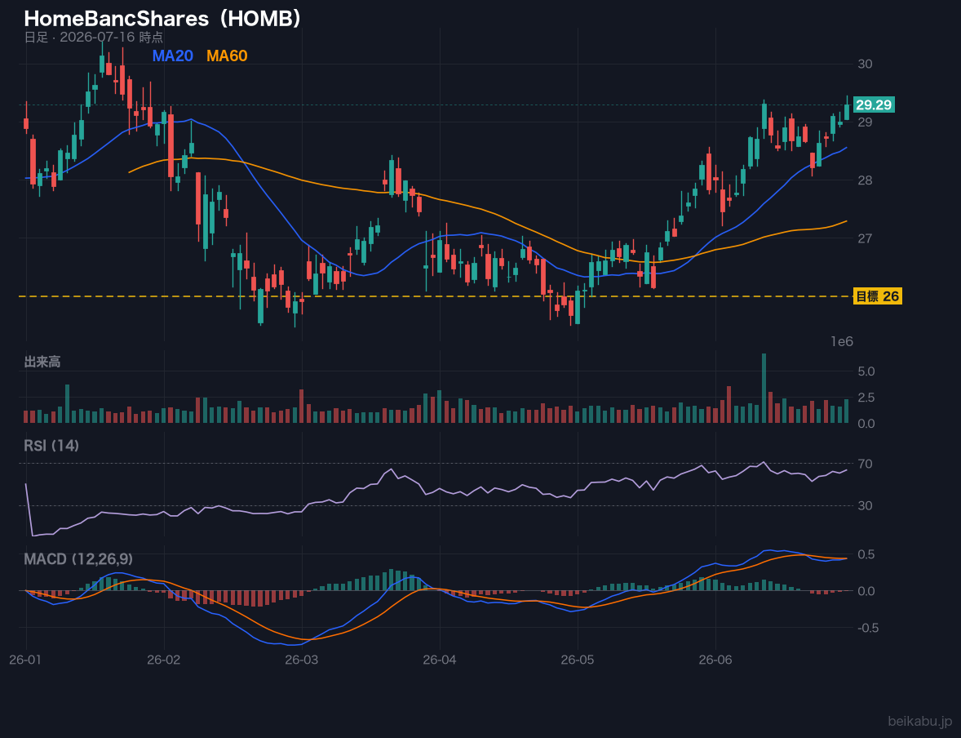Image resolution: width=961 pixels, height=738 pixels.
Task: Click the RSI axis value 30
Action: [x=865, y=505]
